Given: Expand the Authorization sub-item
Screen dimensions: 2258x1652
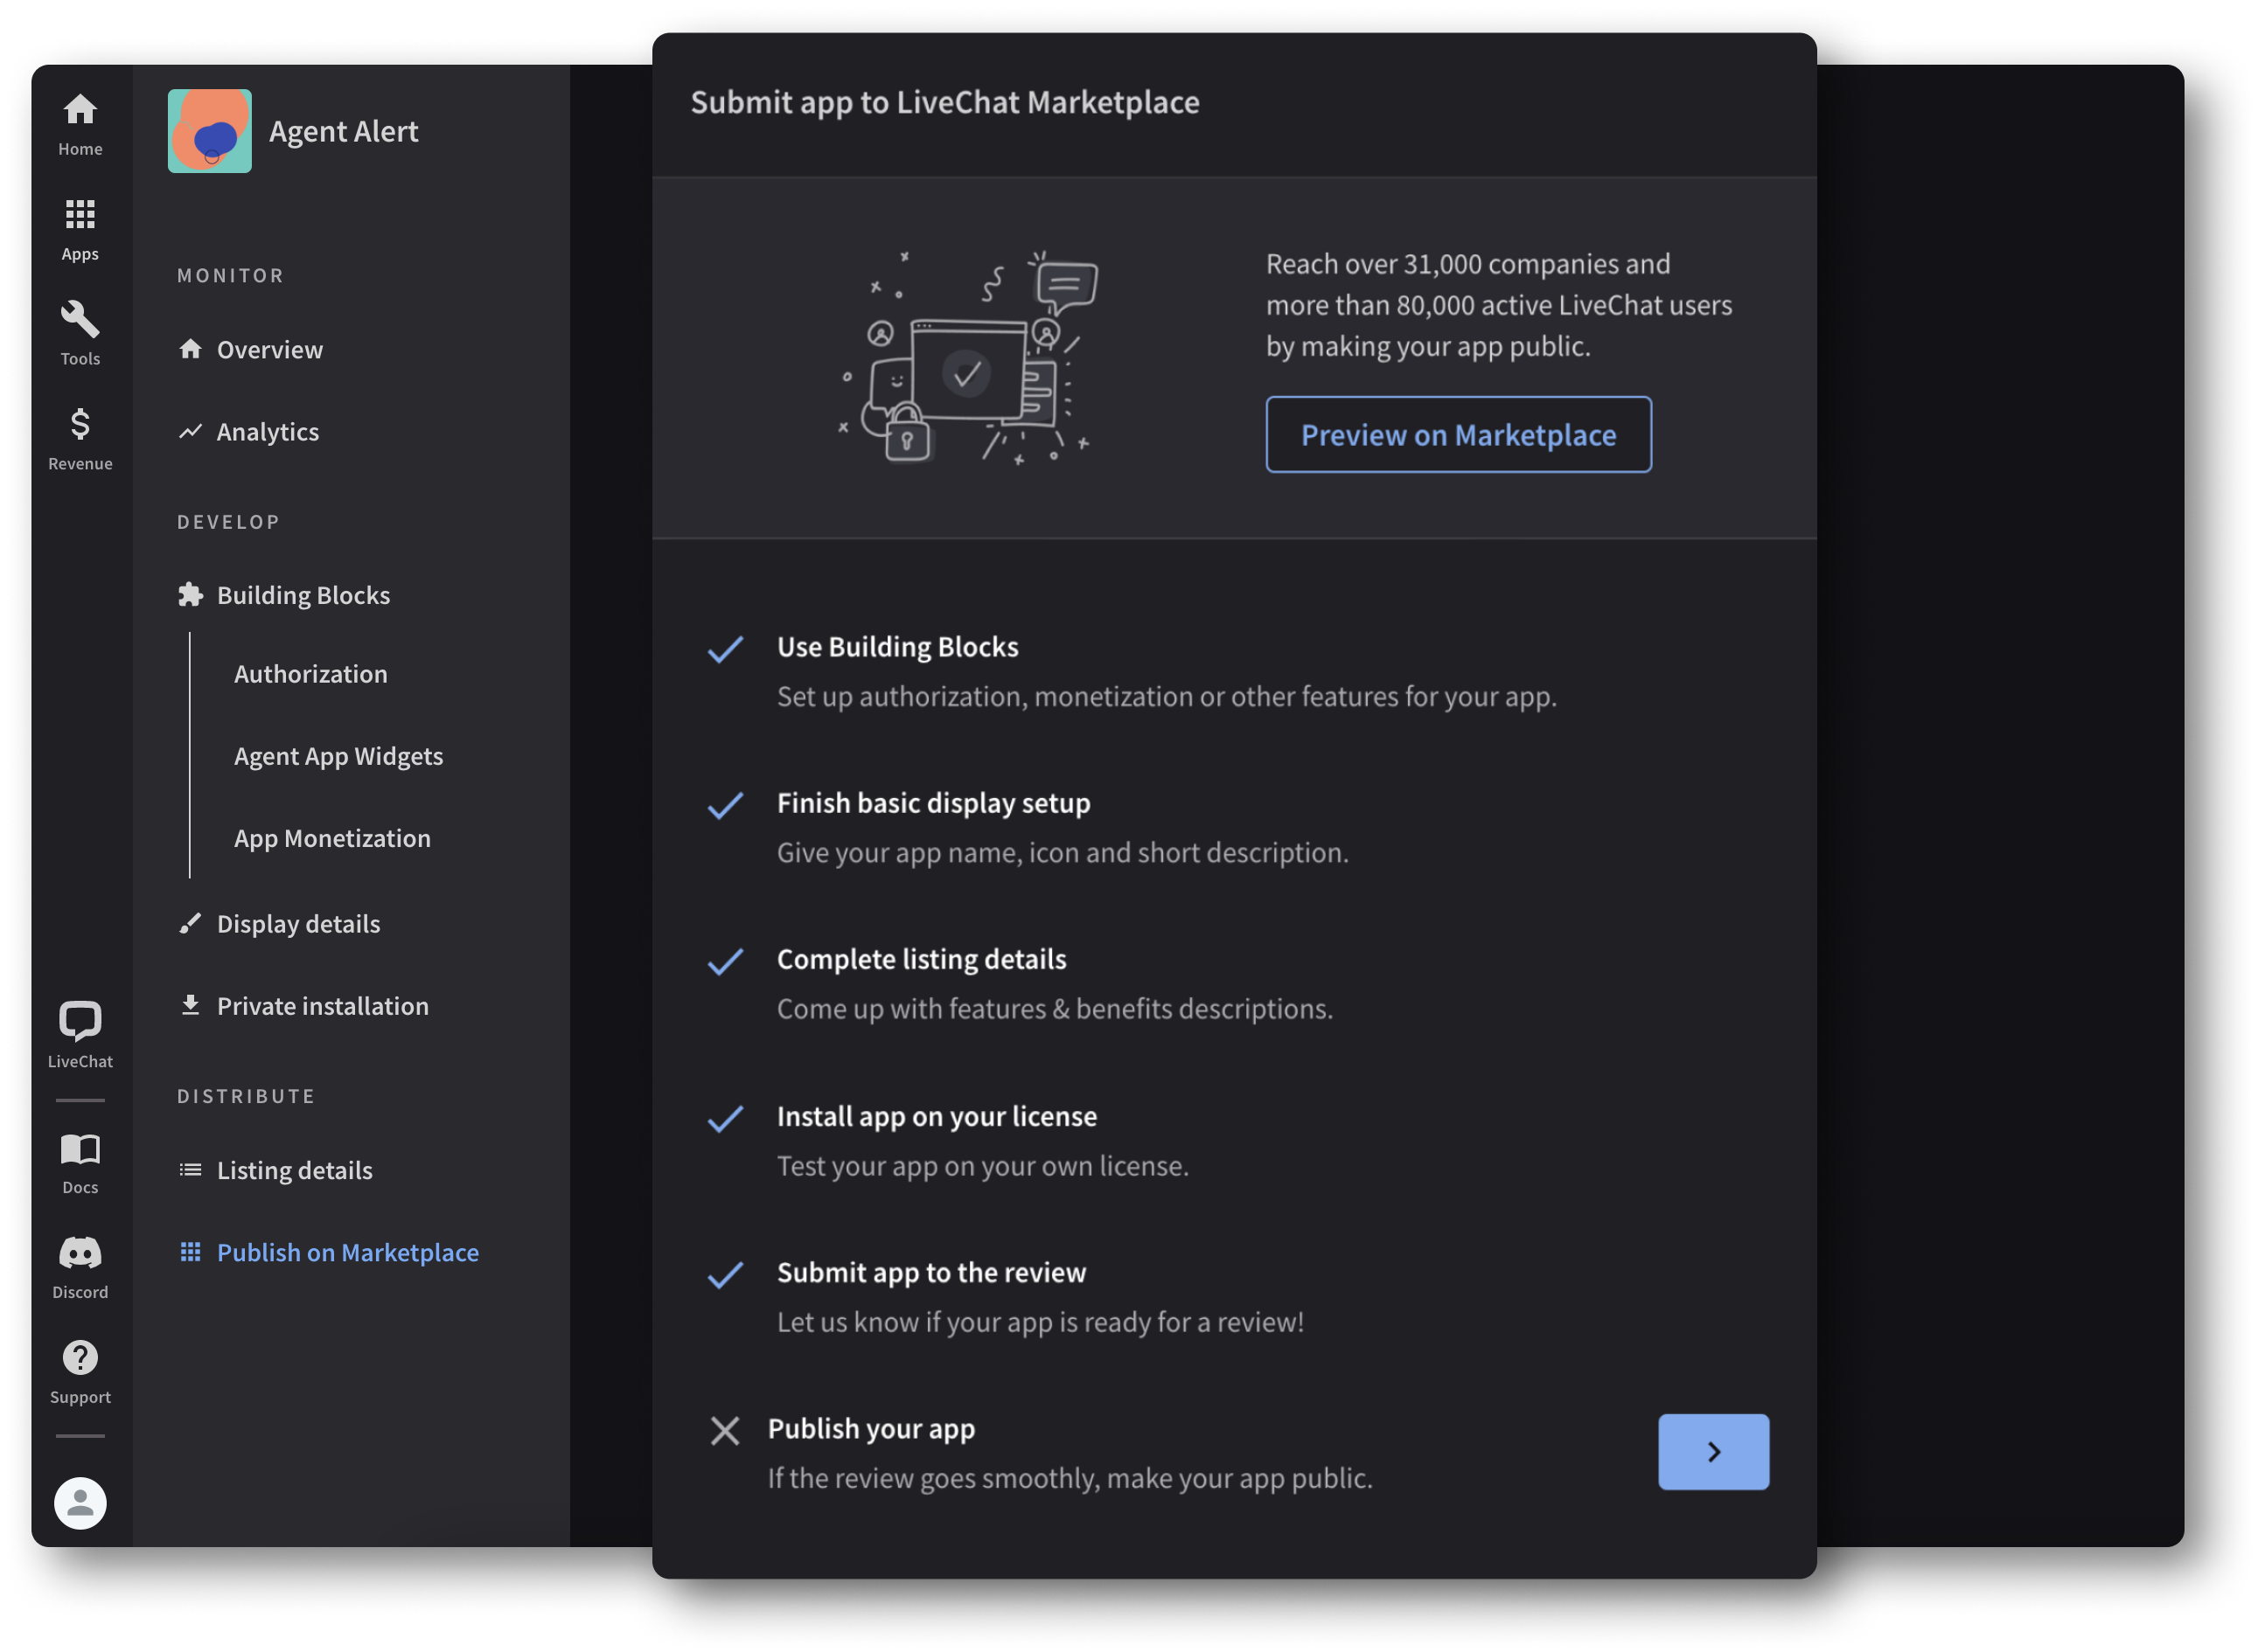Looking at the screenshot, I should [310, 671].
